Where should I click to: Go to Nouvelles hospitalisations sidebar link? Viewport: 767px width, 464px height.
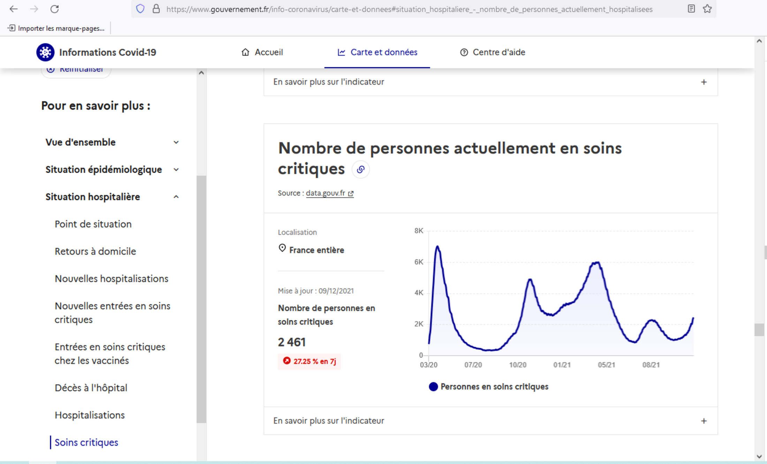click(112, 279)
